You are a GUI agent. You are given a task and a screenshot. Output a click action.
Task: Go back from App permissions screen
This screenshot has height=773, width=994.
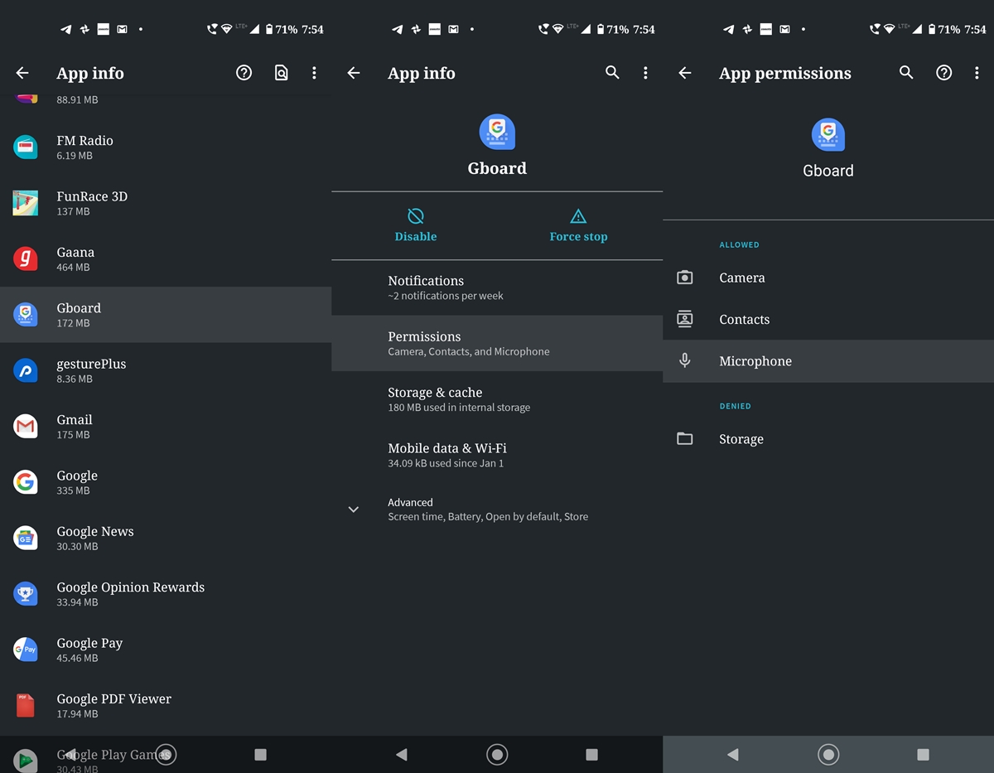click(685, 73)
